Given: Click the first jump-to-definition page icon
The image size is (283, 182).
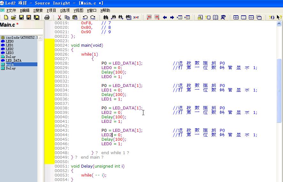Looking at the screenshot, I should tap(180, 17).
